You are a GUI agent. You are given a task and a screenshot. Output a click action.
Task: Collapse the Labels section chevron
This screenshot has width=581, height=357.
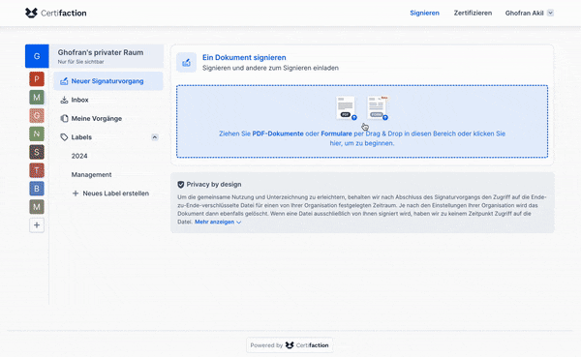[x=155, y=137]
